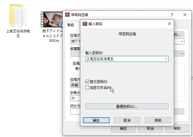Select the radio button under 压缩文件格式
This screenshot has width=193, height=137.
point(76,68)
